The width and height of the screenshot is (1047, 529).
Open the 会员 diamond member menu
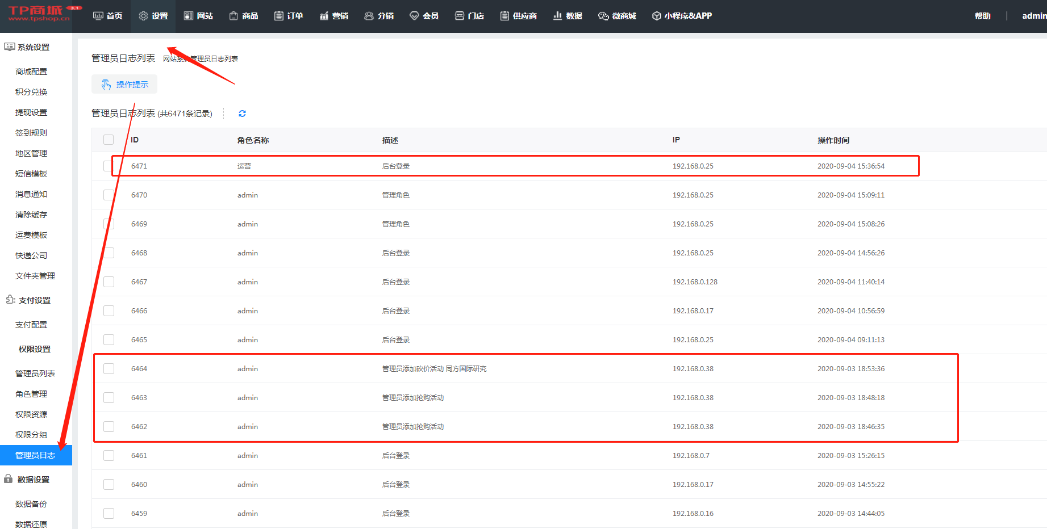(x=424, y=16)
